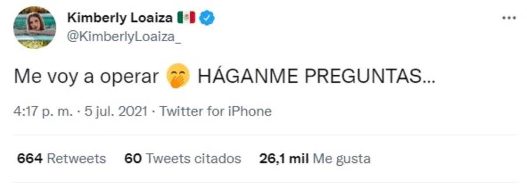
Task: Open Kimberly Loaiza's profile picture
Action: (x=35, y=27)
